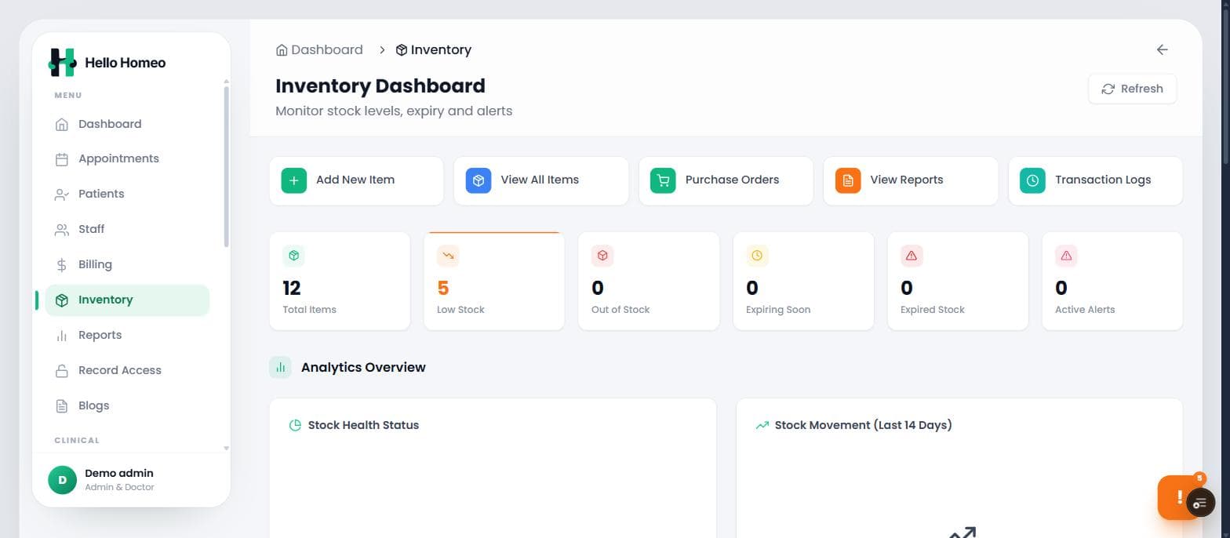Click the Expiring Soon clock icon
The height and width of the screenshot is (538, 1230).
click(757, 256)
